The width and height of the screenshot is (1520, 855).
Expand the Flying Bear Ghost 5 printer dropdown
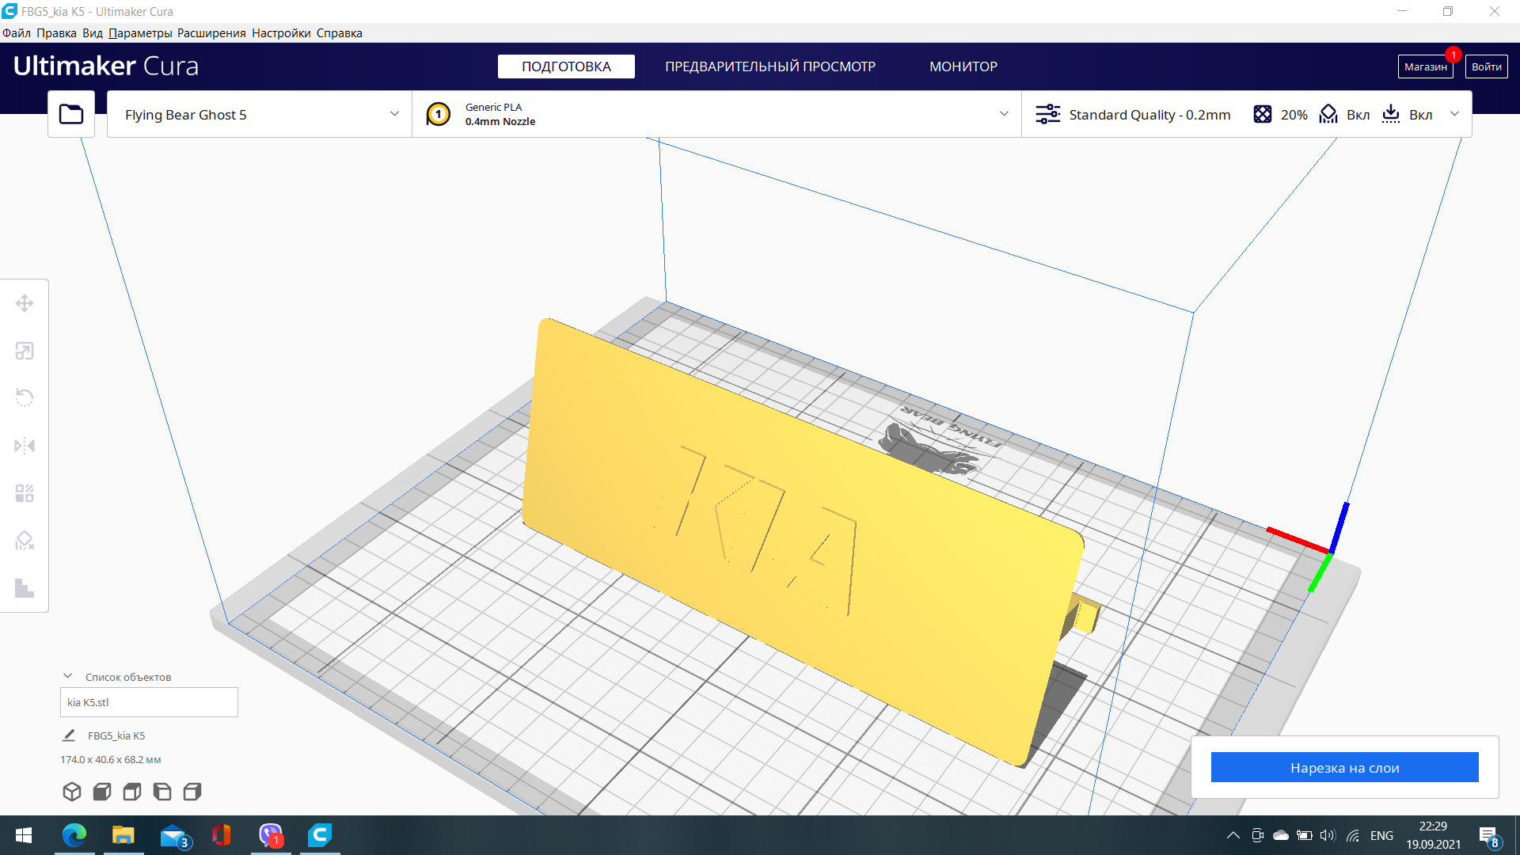260,114
